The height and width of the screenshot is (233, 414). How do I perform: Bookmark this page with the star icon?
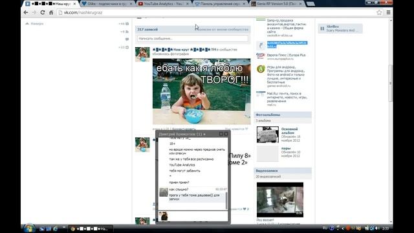[379, 12]
